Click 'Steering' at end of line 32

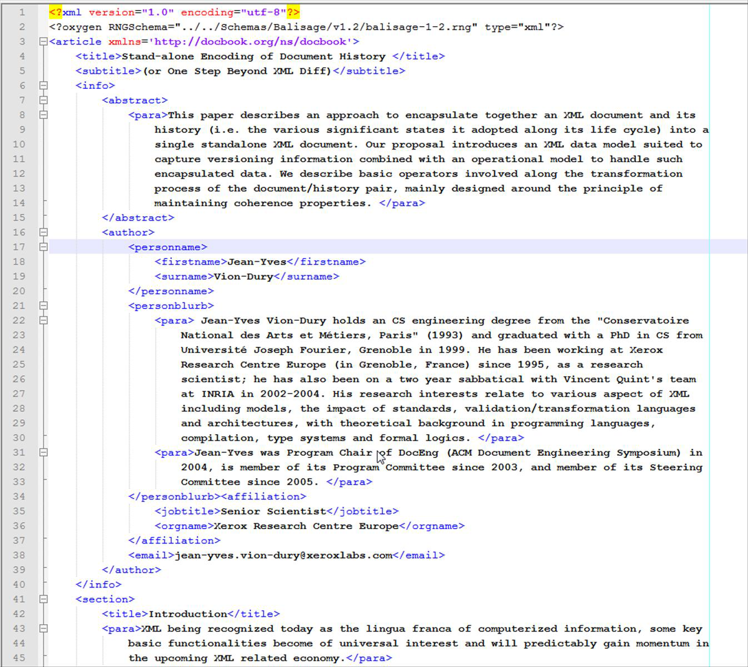coord(676,467)
